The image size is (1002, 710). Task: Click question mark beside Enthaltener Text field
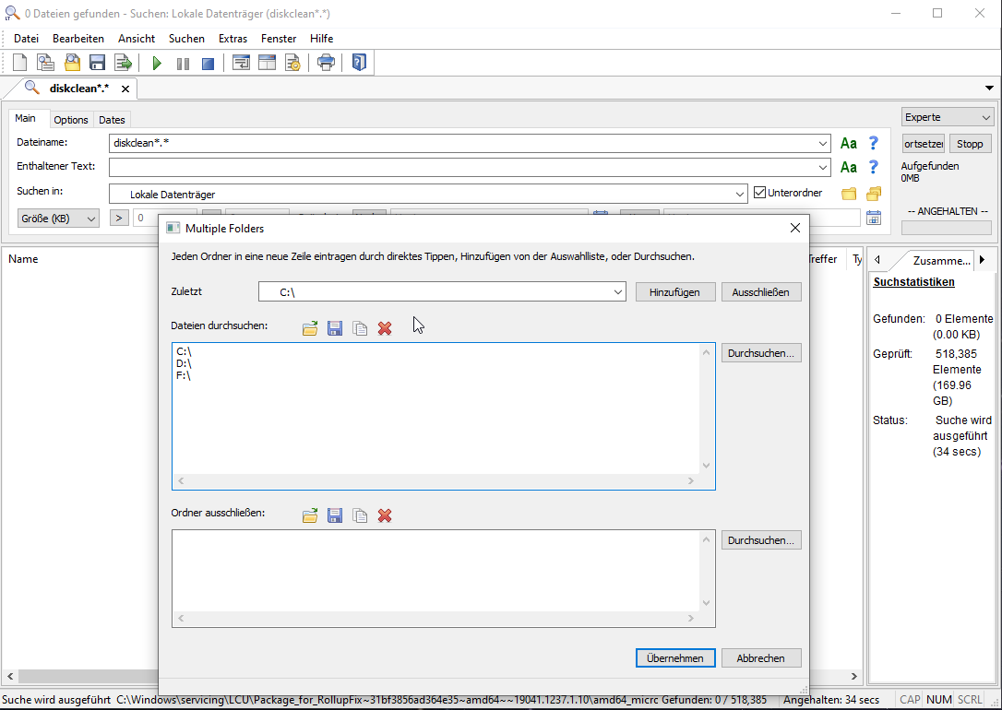[x=874, y=167]
